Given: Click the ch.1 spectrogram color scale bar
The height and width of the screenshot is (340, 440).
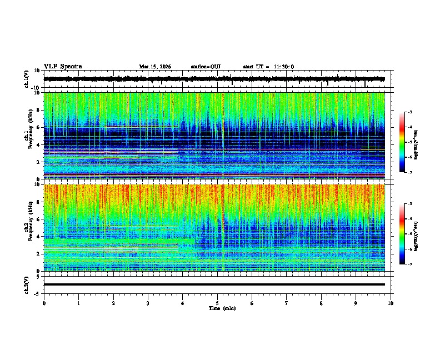Looking at the screenshot, I should pos(402,142).
